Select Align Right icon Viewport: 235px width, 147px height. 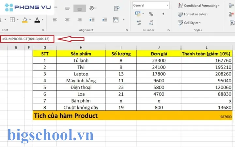click(x=80, y=20)
